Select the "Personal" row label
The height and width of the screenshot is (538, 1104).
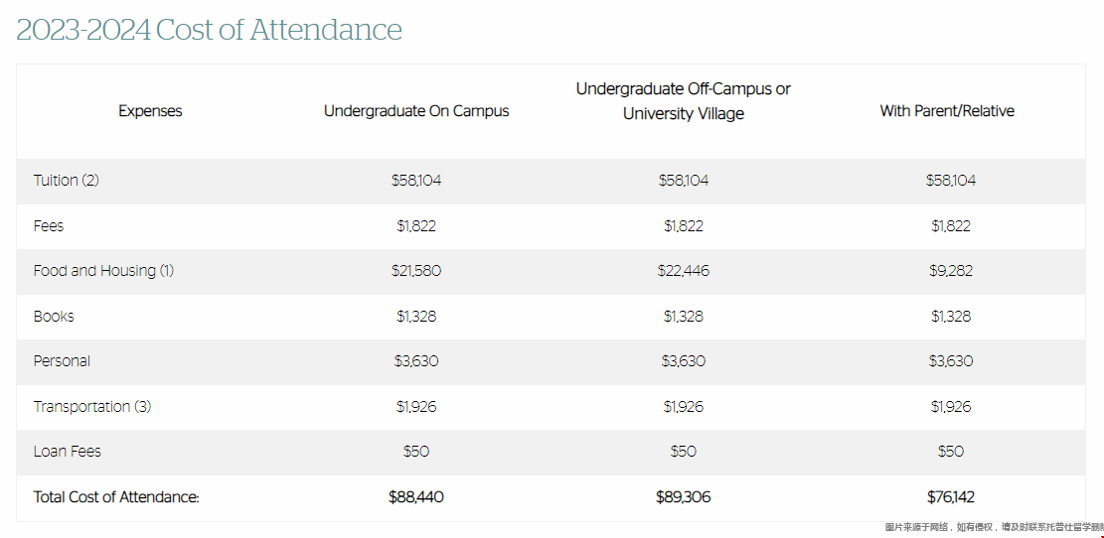[62, 361]
